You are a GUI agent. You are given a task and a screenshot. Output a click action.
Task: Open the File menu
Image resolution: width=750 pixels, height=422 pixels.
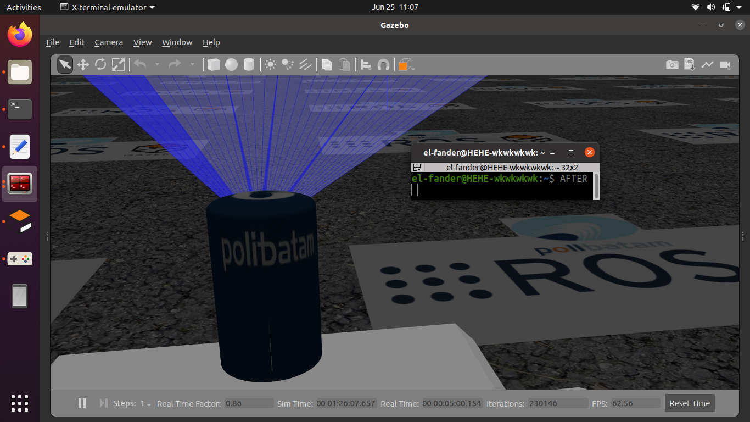(53, 42)
